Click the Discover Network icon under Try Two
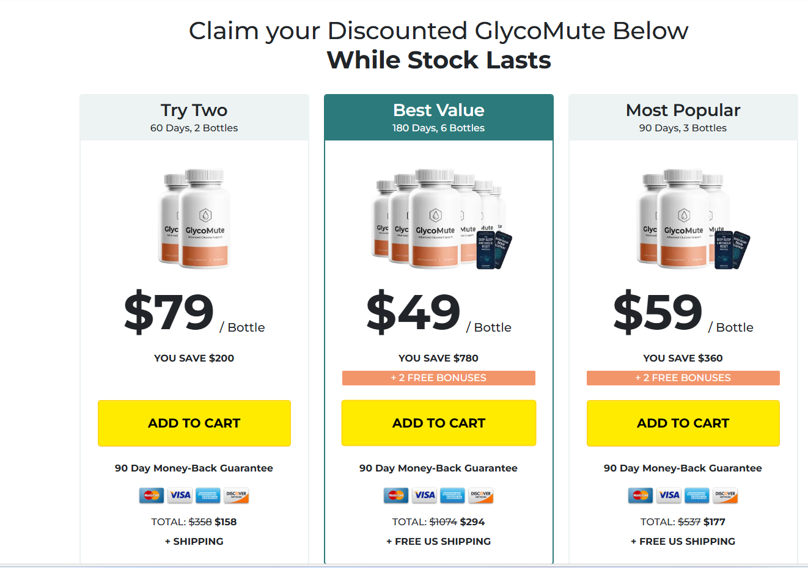This screenshot has width=808, height=568. click(237, 495)
